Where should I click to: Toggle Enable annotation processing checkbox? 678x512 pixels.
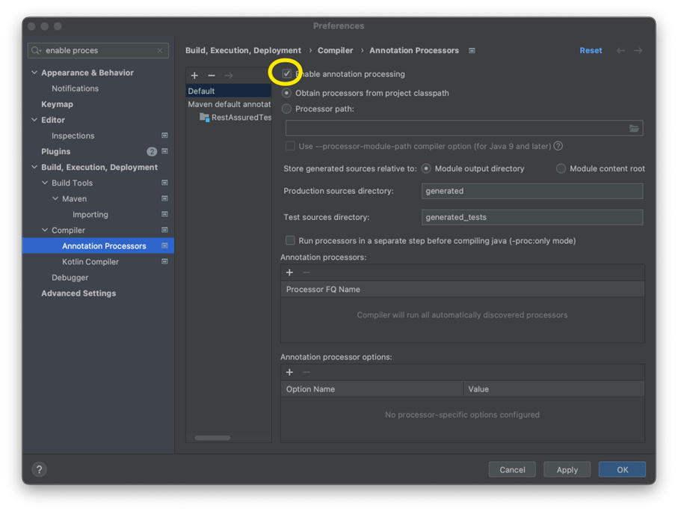coord(287,74)
